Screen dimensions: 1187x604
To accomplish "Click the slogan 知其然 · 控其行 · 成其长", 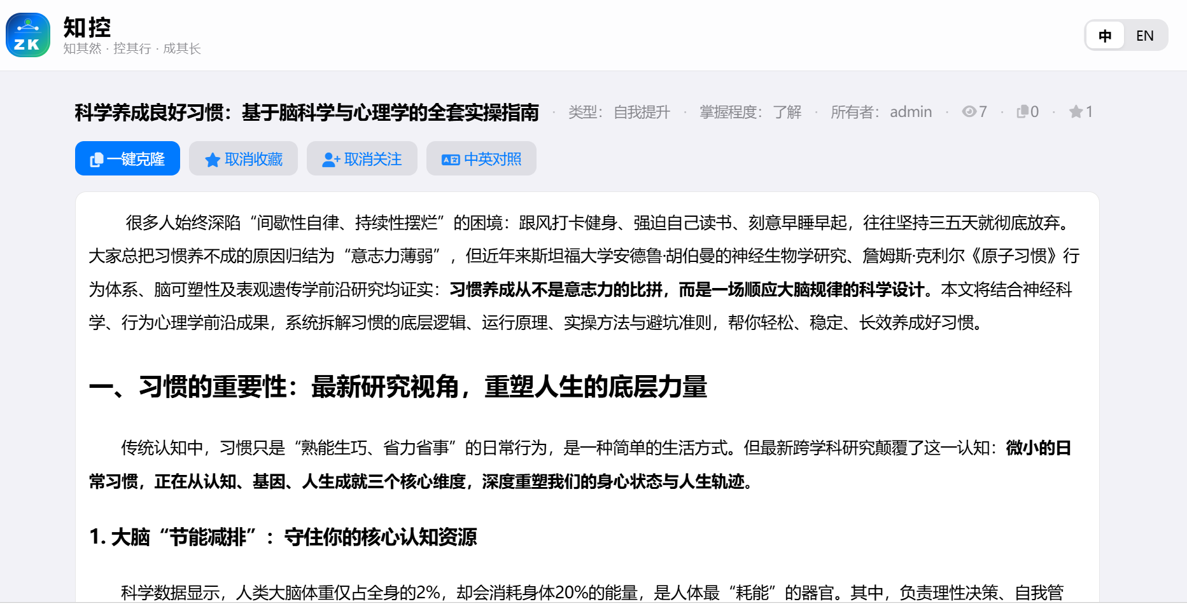I will 132,48.
